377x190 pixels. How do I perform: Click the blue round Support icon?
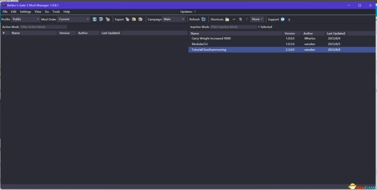pos(283,19)
